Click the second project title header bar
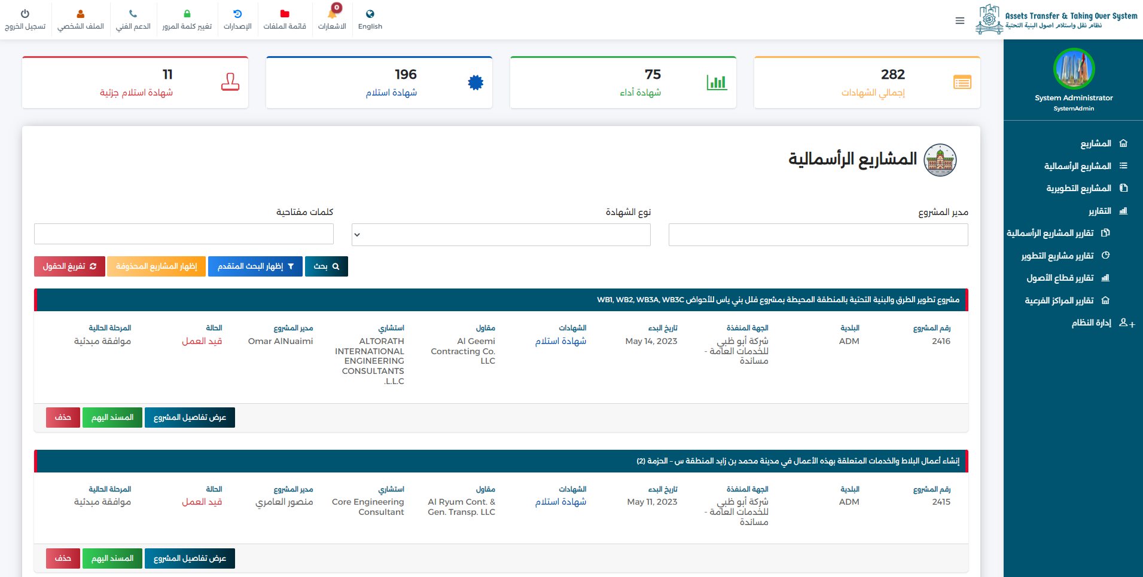Viewport: 1143px width, 577px height. click(x=501, y=461)
